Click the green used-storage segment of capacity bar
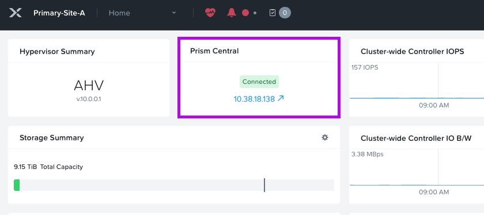 tap(17, 185)
